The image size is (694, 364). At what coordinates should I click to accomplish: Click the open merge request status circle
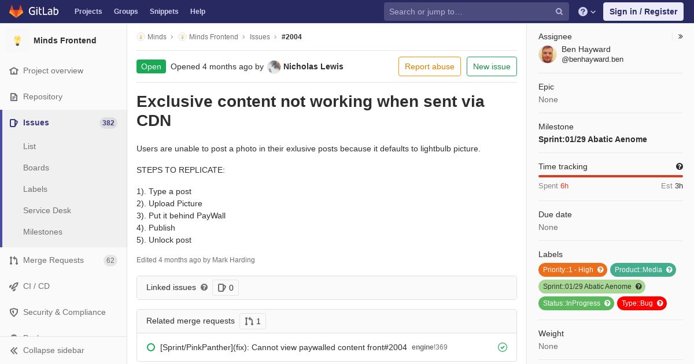(x=151, y=347)
